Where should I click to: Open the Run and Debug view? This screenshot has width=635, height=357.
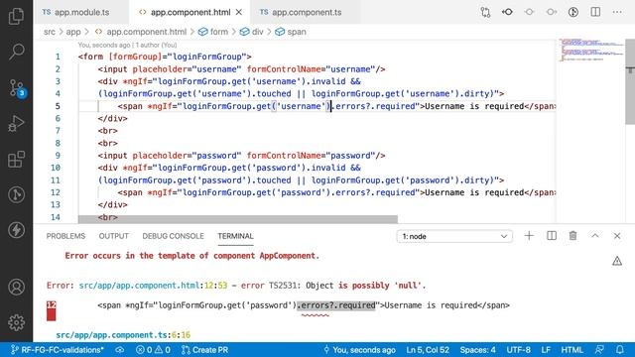[16, 123]
